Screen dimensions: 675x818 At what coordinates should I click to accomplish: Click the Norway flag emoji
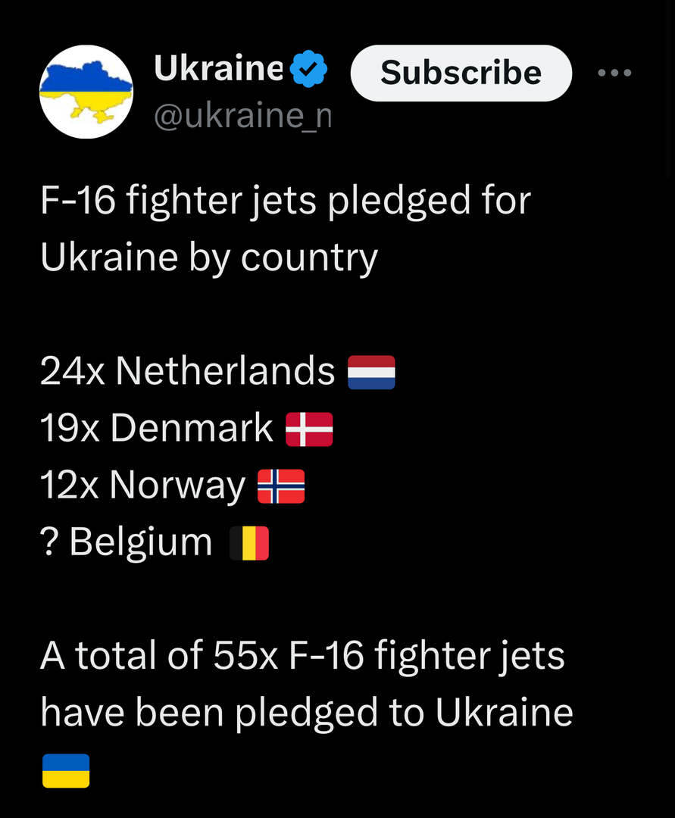281,486
